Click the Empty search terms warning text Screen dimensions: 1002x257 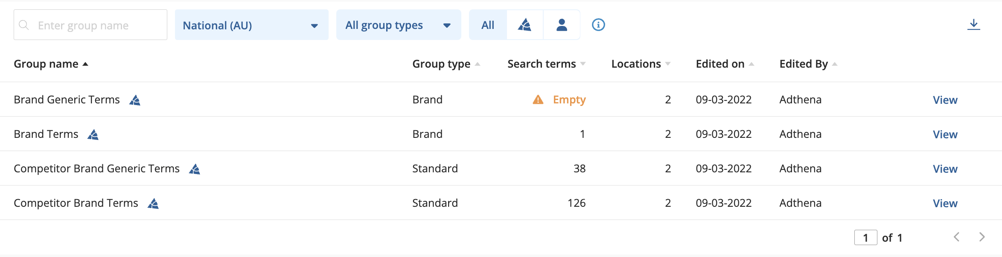(x=569, y=100)
